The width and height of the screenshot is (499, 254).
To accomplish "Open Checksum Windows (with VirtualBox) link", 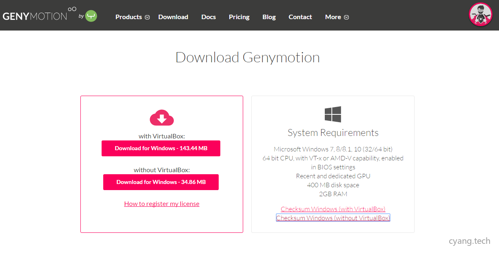I will tap(333, 209).
